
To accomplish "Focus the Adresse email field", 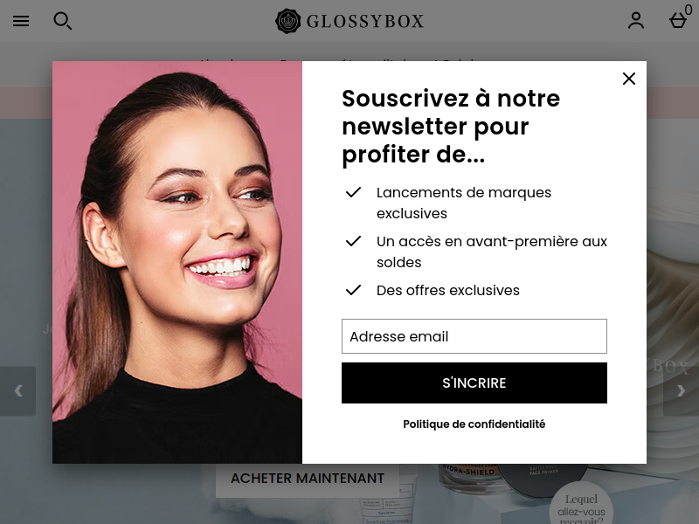I will tap(474, 336).
